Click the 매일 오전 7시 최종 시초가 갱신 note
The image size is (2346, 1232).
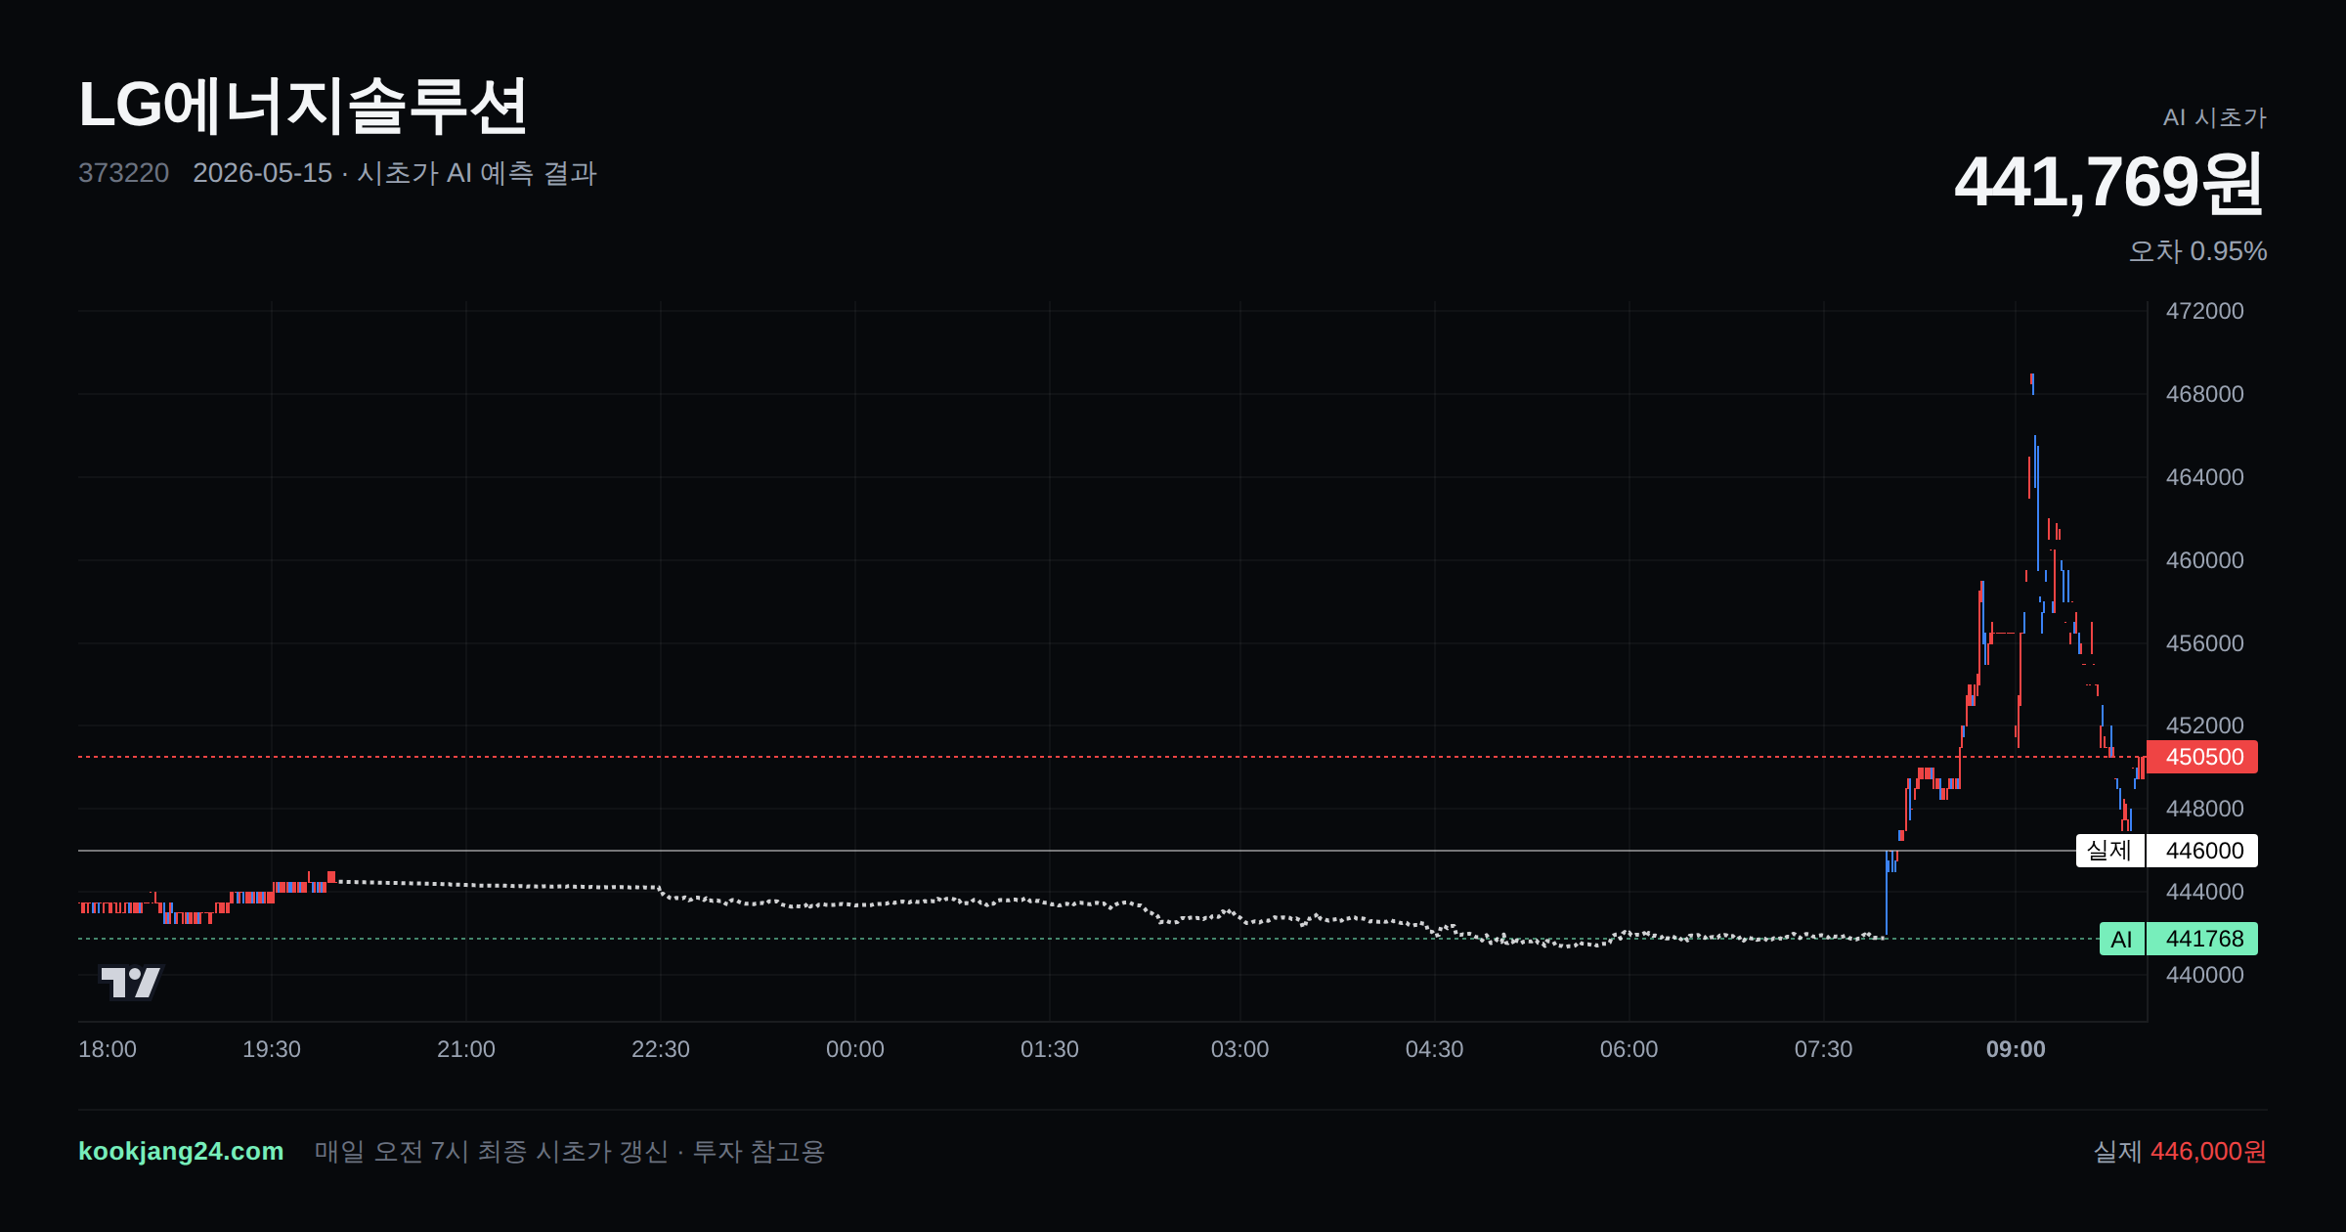point(570,1151)
